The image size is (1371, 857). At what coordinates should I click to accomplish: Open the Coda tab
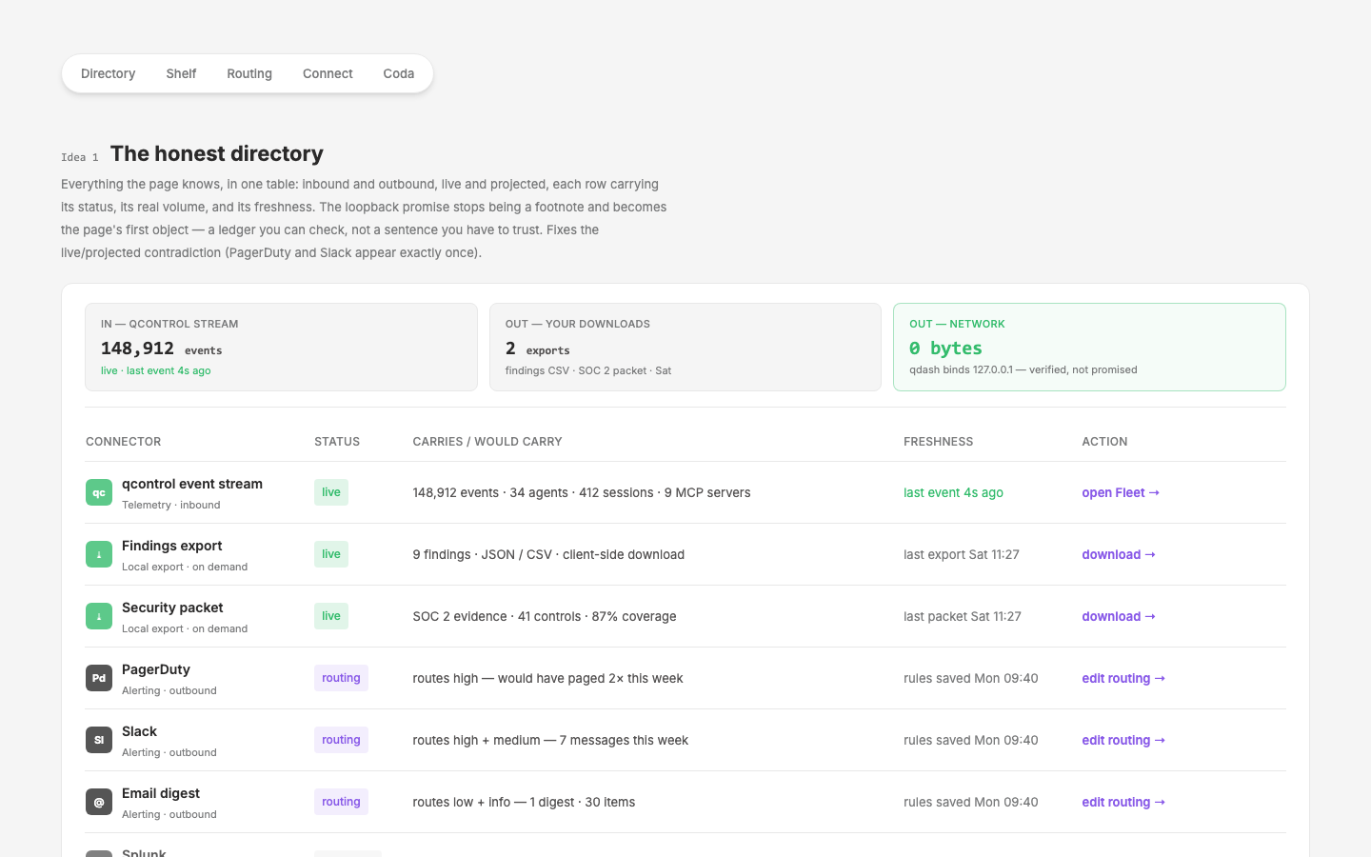click(x=399, y=73)
